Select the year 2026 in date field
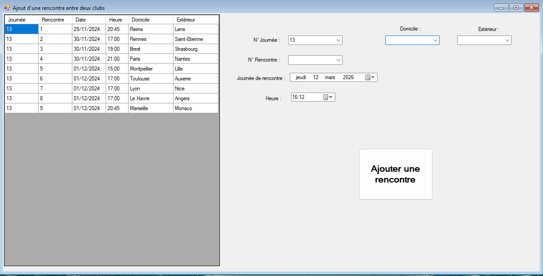Screen dimensions: 543x276 pos(348,77)
